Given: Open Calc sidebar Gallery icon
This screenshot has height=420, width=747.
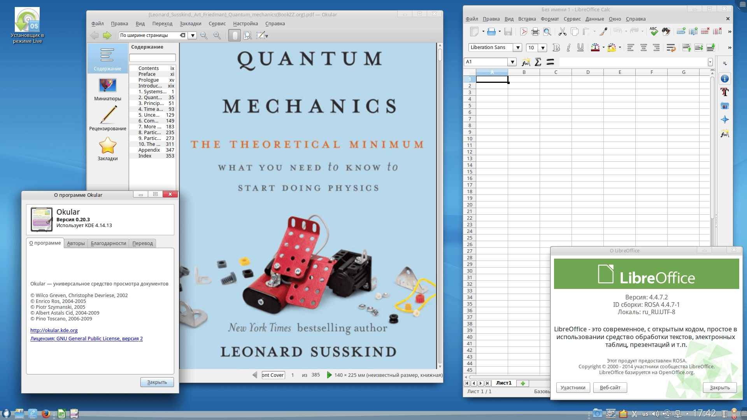Looking at the screenshot, I should 724,106.
